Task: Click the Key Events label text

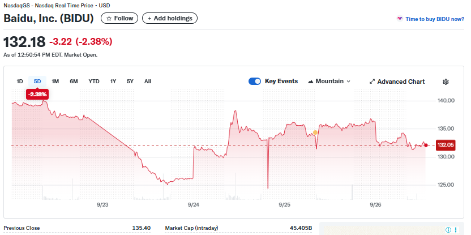Action: coord(281,81)
